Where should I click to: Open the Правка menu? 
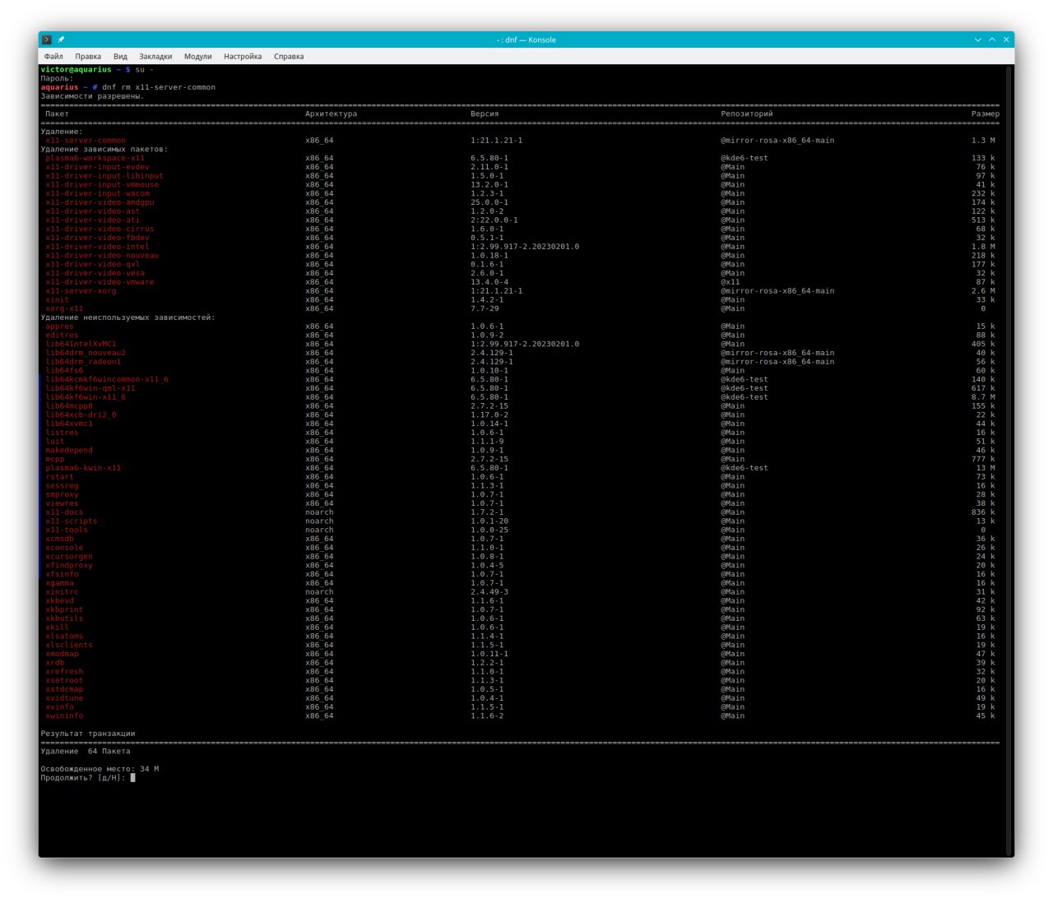[88, 57]
